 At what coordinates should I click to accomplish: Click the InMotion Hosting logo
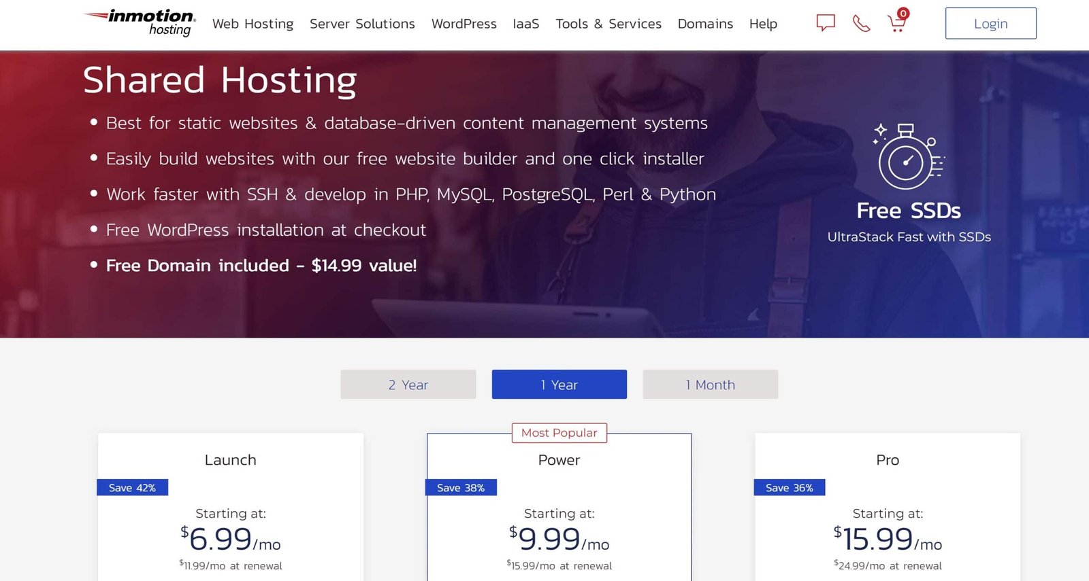pyautogui.click(x=140, y=23)
